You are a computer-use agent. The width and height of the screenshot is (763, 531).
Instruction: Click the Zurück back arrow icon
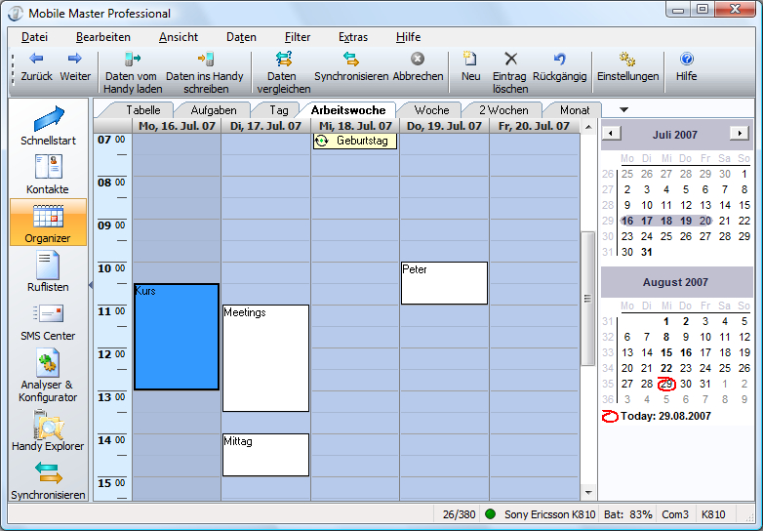[37, 60]
